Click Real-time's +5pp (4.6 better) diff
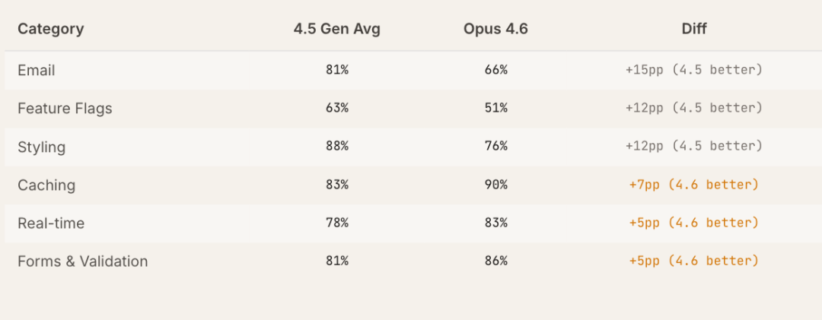 pyautogui.click(x=693, y=223)
